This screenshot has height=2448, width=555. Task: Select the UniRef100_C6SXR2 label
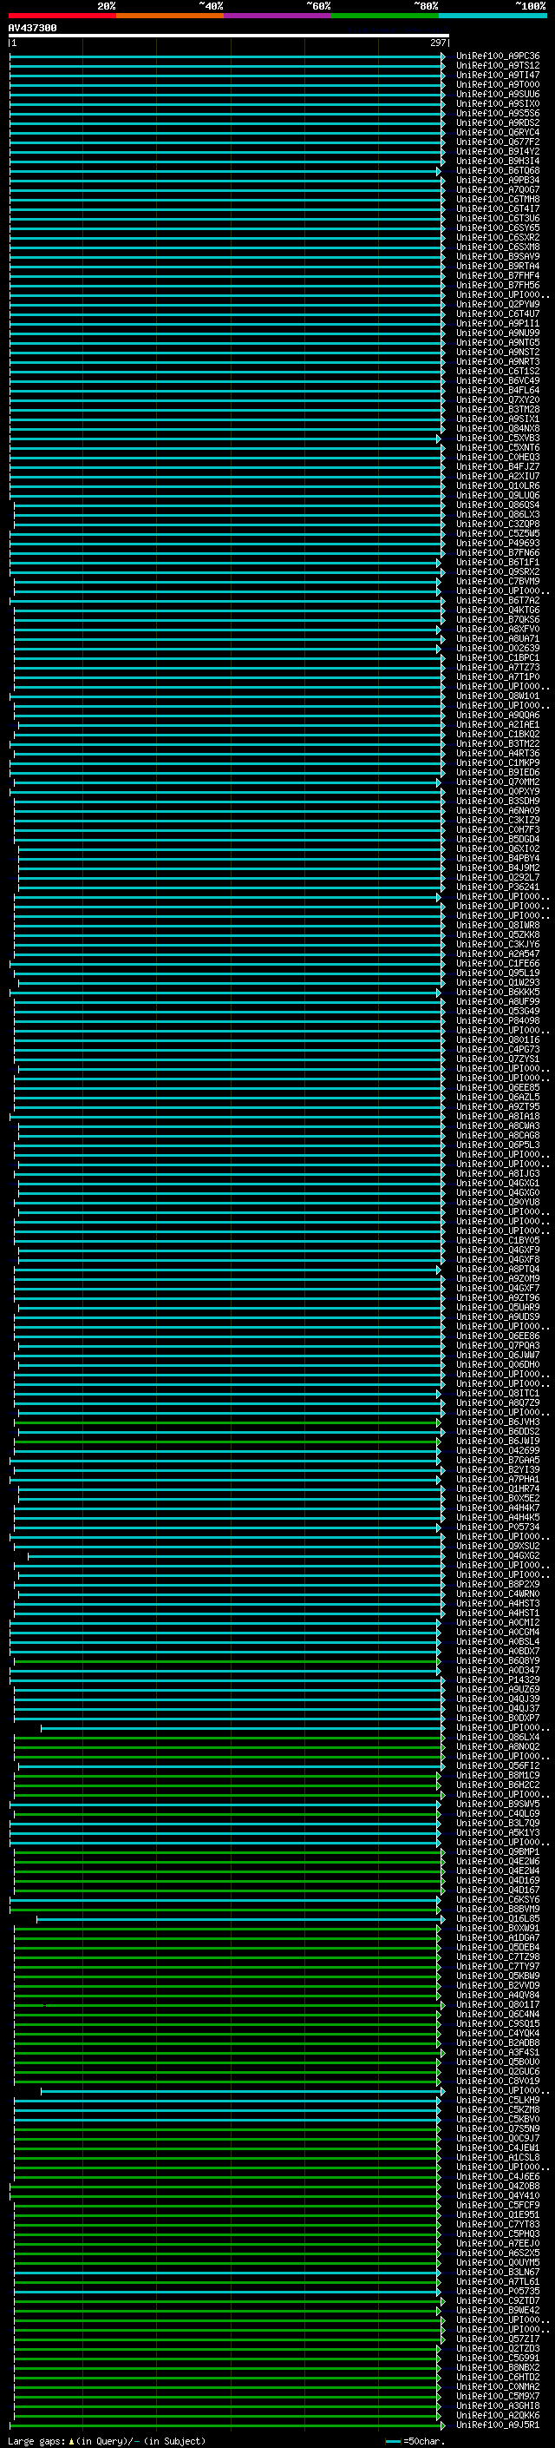pos(498,238)
